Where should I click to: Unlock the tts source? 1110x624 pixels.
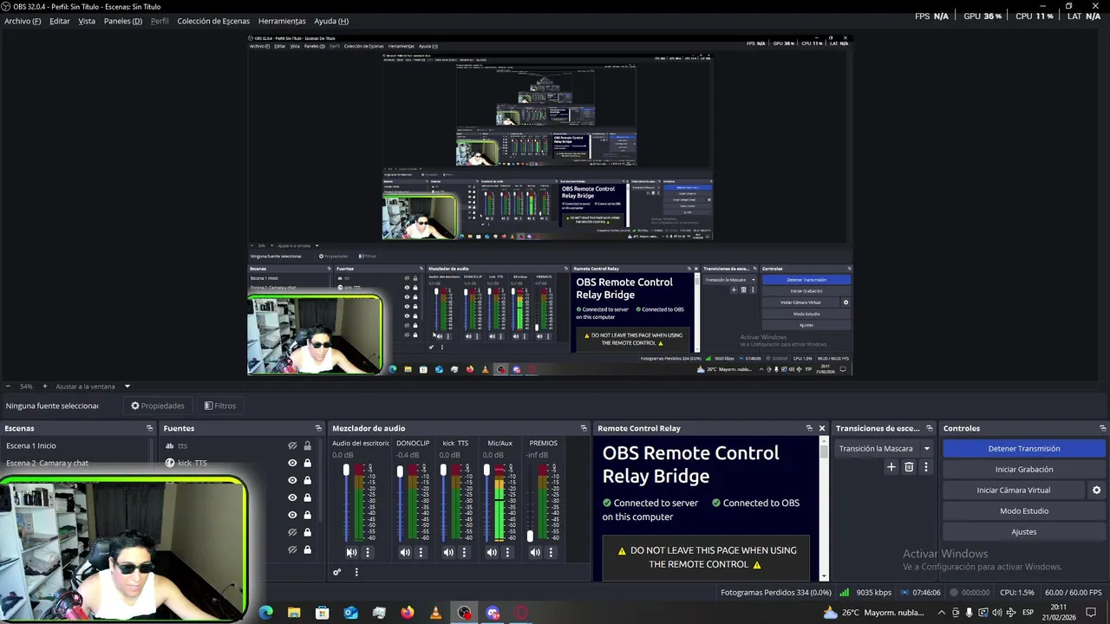click(307, 445)
